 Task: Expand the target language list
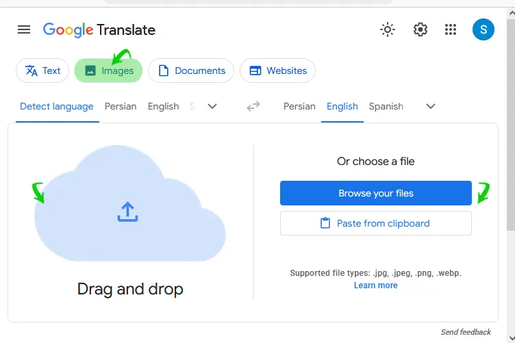[x=431, y=106]
